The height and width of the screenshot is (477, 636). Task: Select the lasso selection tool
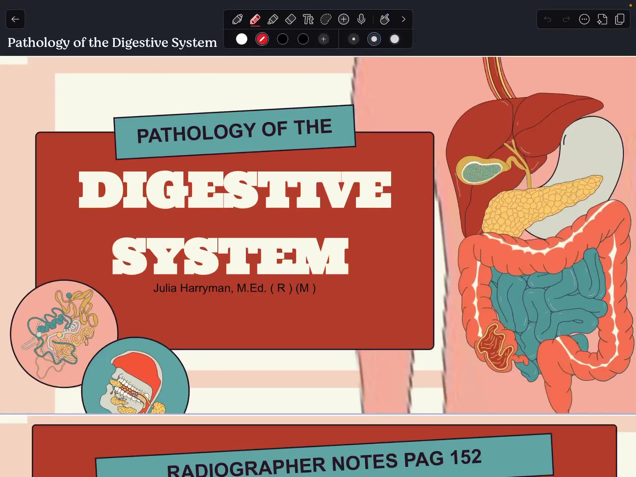[326, 19]
